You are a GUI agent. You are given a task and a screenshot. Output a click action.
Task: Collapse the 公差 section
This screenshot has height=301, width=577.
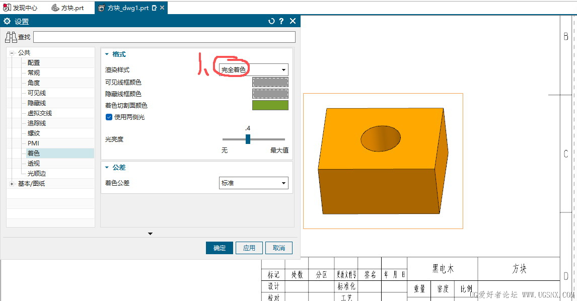pyautogui.click(x=107, y=168)
